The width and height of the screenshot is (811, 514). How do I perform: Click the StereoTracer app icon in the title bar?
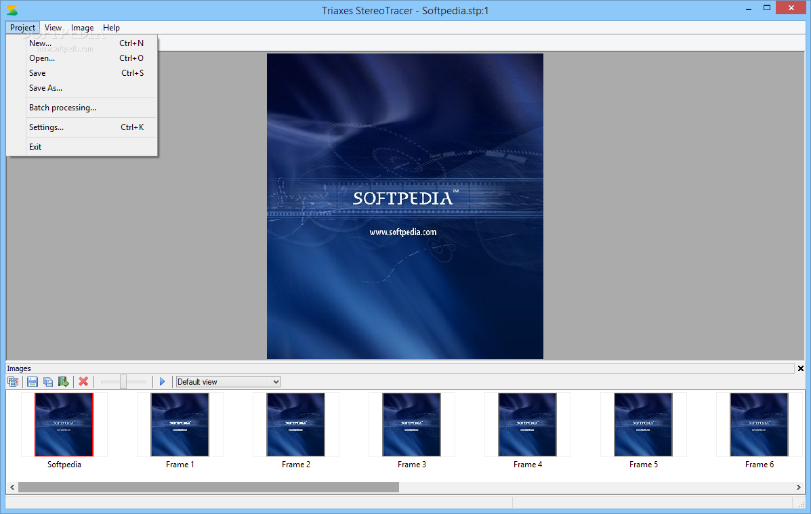(x=12, y=10)
